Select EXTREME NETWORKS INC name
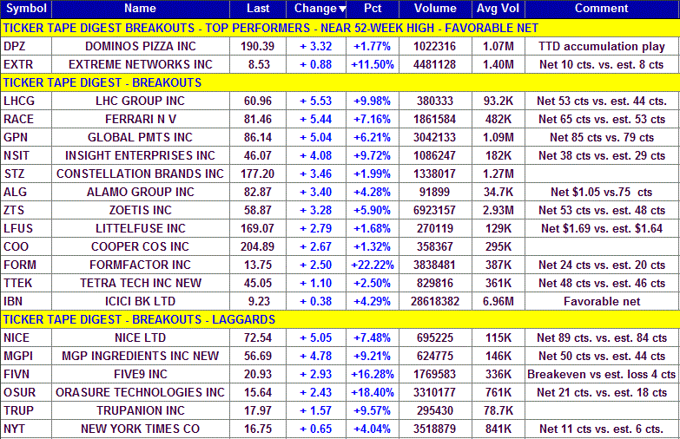680x439 pixels. pyautogui.click(x=141, y=64)
